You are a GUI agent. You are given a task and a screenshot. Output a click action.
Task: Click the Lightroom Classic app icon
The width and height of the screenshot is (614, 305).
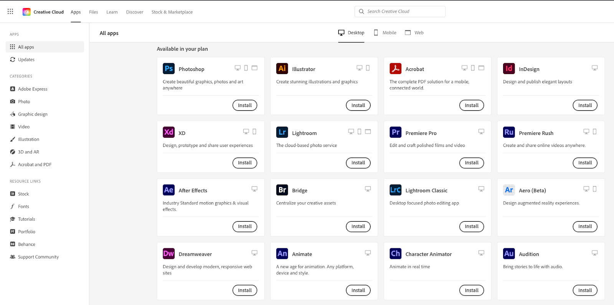395,190
